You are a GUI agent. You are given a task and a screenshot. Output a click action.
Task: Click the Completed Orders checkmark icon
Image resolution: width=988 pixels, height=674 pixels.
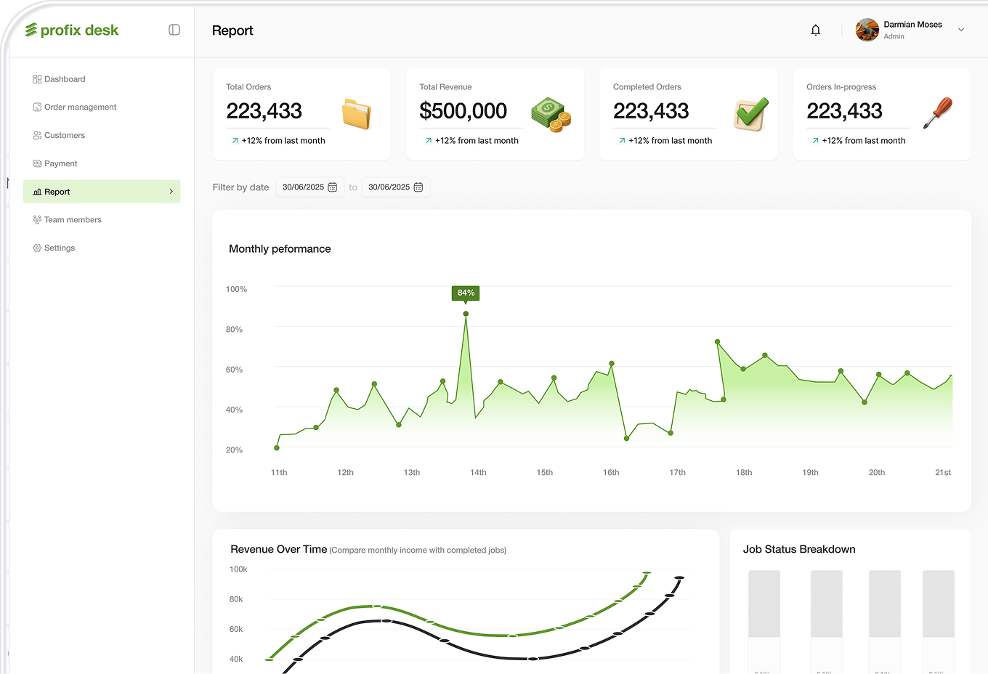click(750, 114)
